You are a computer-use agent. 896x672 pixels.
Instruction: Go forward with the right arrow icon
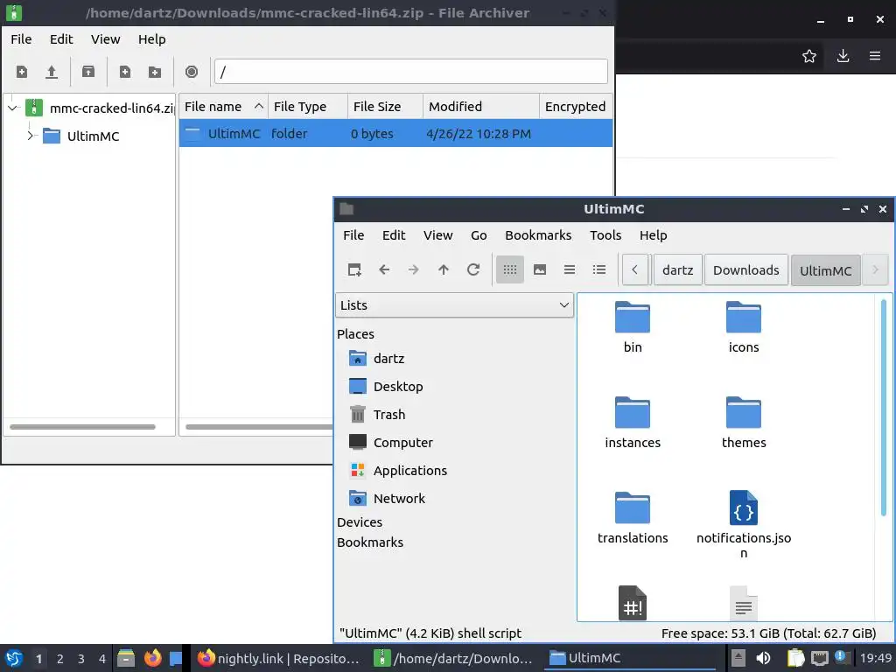click(414, 269)
